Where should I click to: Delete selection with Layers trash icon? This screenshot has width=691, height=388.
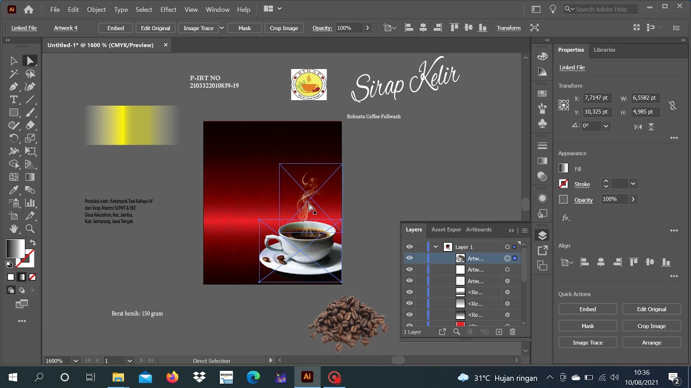pyautogui.click(x=512, y=332)
